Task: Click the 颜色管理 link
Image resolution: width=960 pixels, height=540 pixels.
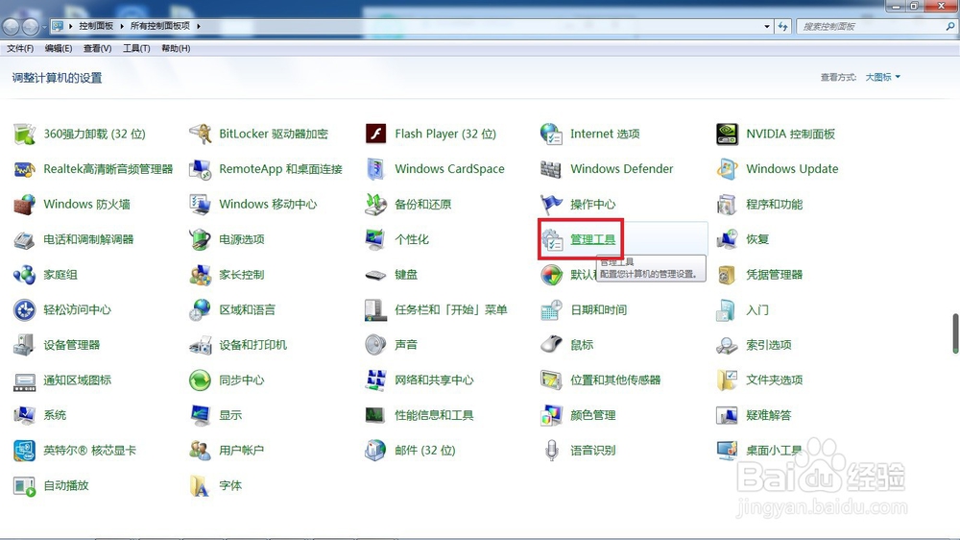Action: click(592, 416)
